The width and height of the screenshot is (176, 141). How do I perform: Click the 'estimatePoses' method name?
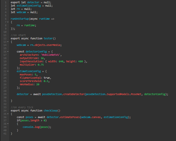pyautogui.click(x=70, y=117)
